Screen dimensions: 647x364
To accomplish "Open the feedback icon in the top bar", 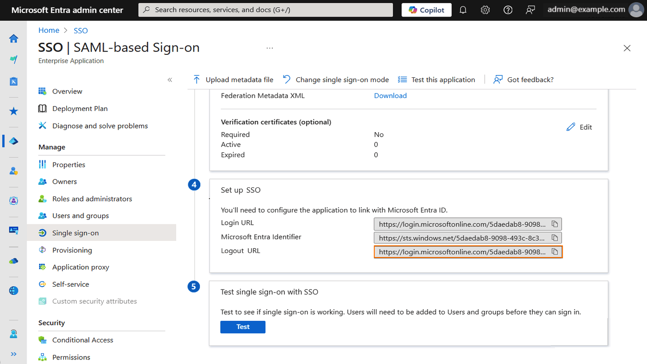I will coord(530,9).
